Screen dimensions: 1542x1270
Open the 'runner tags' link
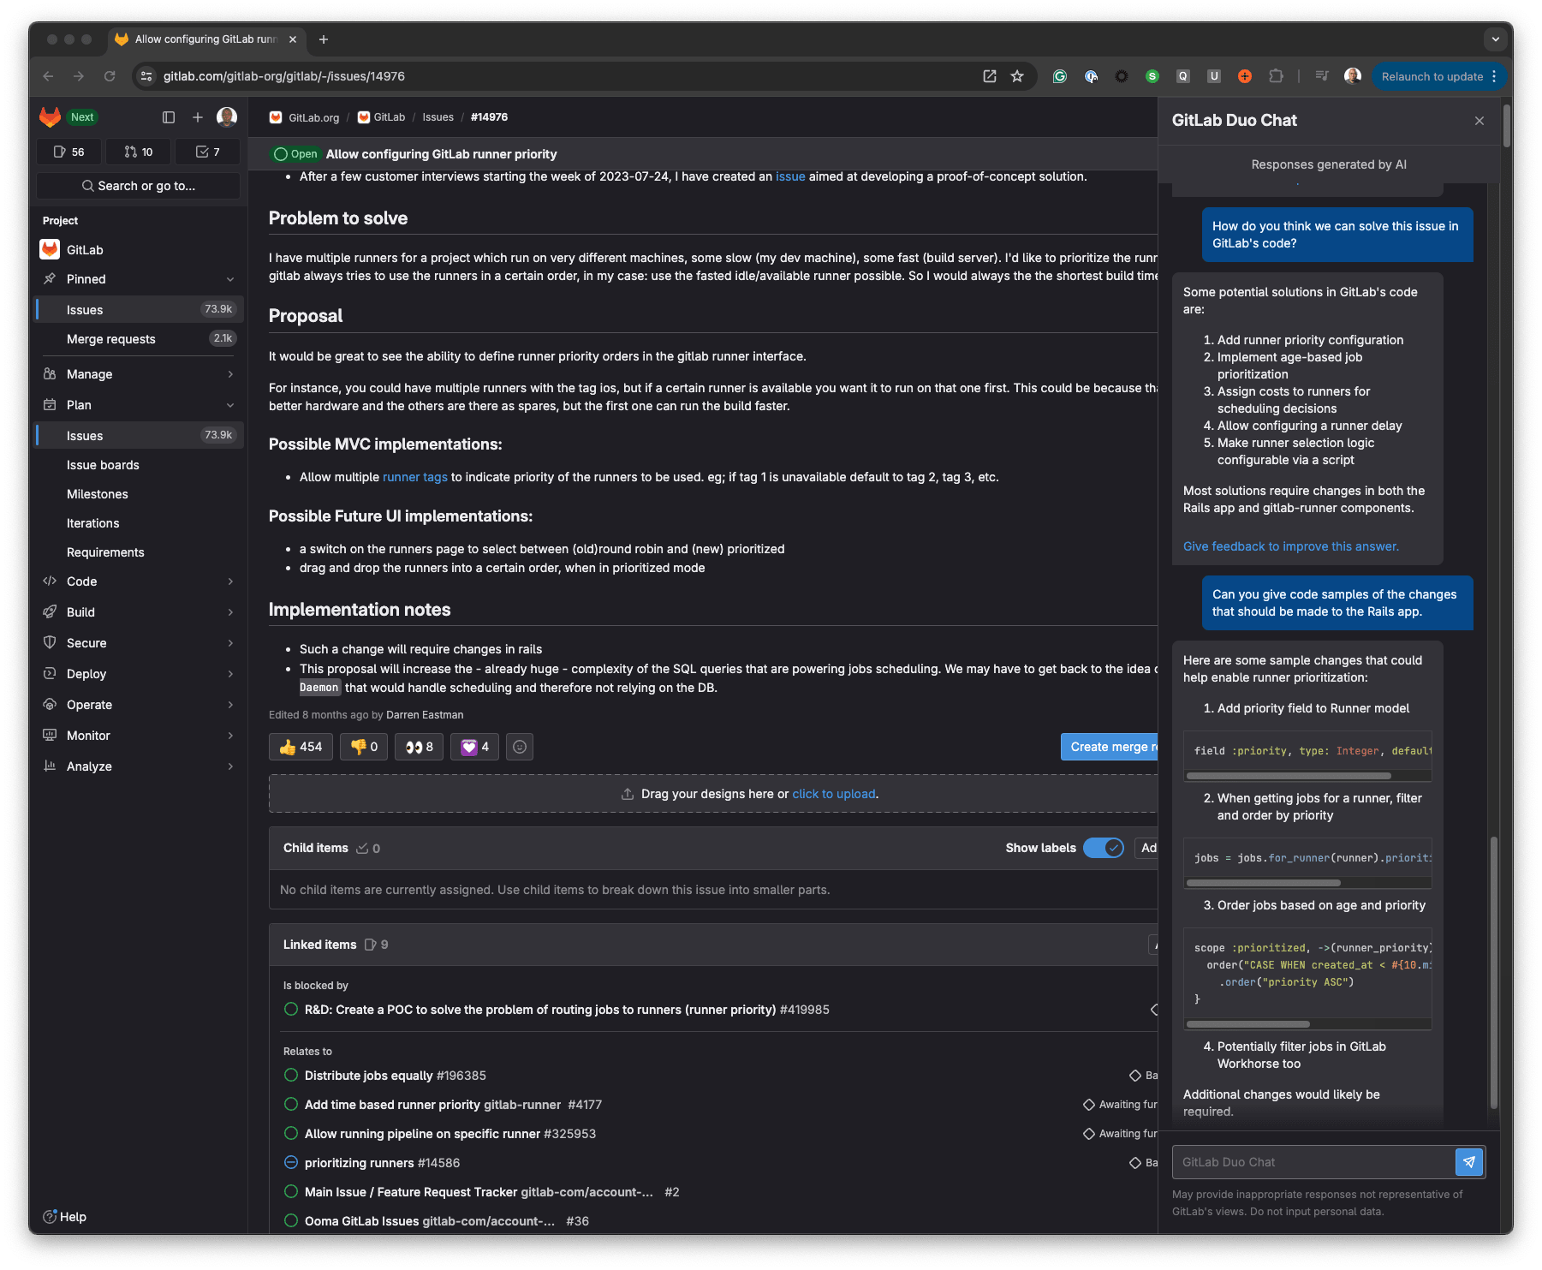(x=415, y=477)
